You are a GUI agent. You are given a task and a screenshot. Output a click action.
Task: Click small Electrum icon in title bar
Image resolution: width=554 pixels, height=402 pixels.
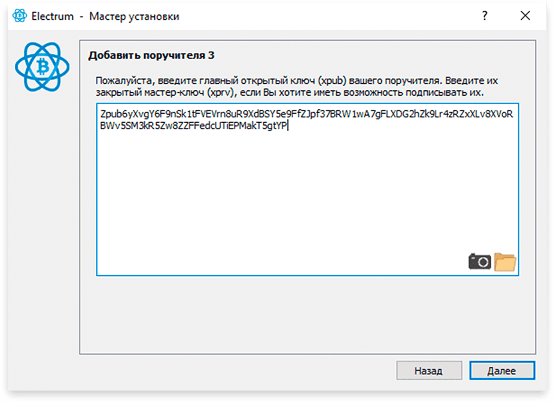(19, 16)
